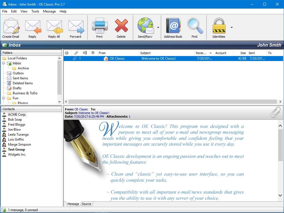The image size is (284, 213).
Task: Click preview pane scroll up arrow
Action: (280, 126)
